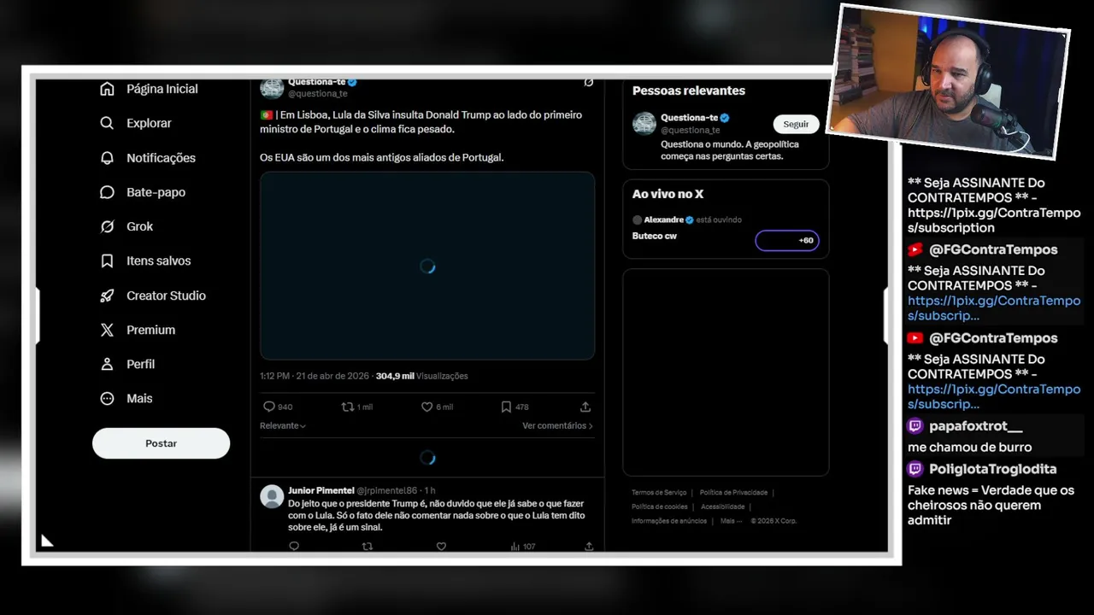The image size is (1094, 615).
Task: Open Ver comentários chevron link
Action: click(557, 425)
